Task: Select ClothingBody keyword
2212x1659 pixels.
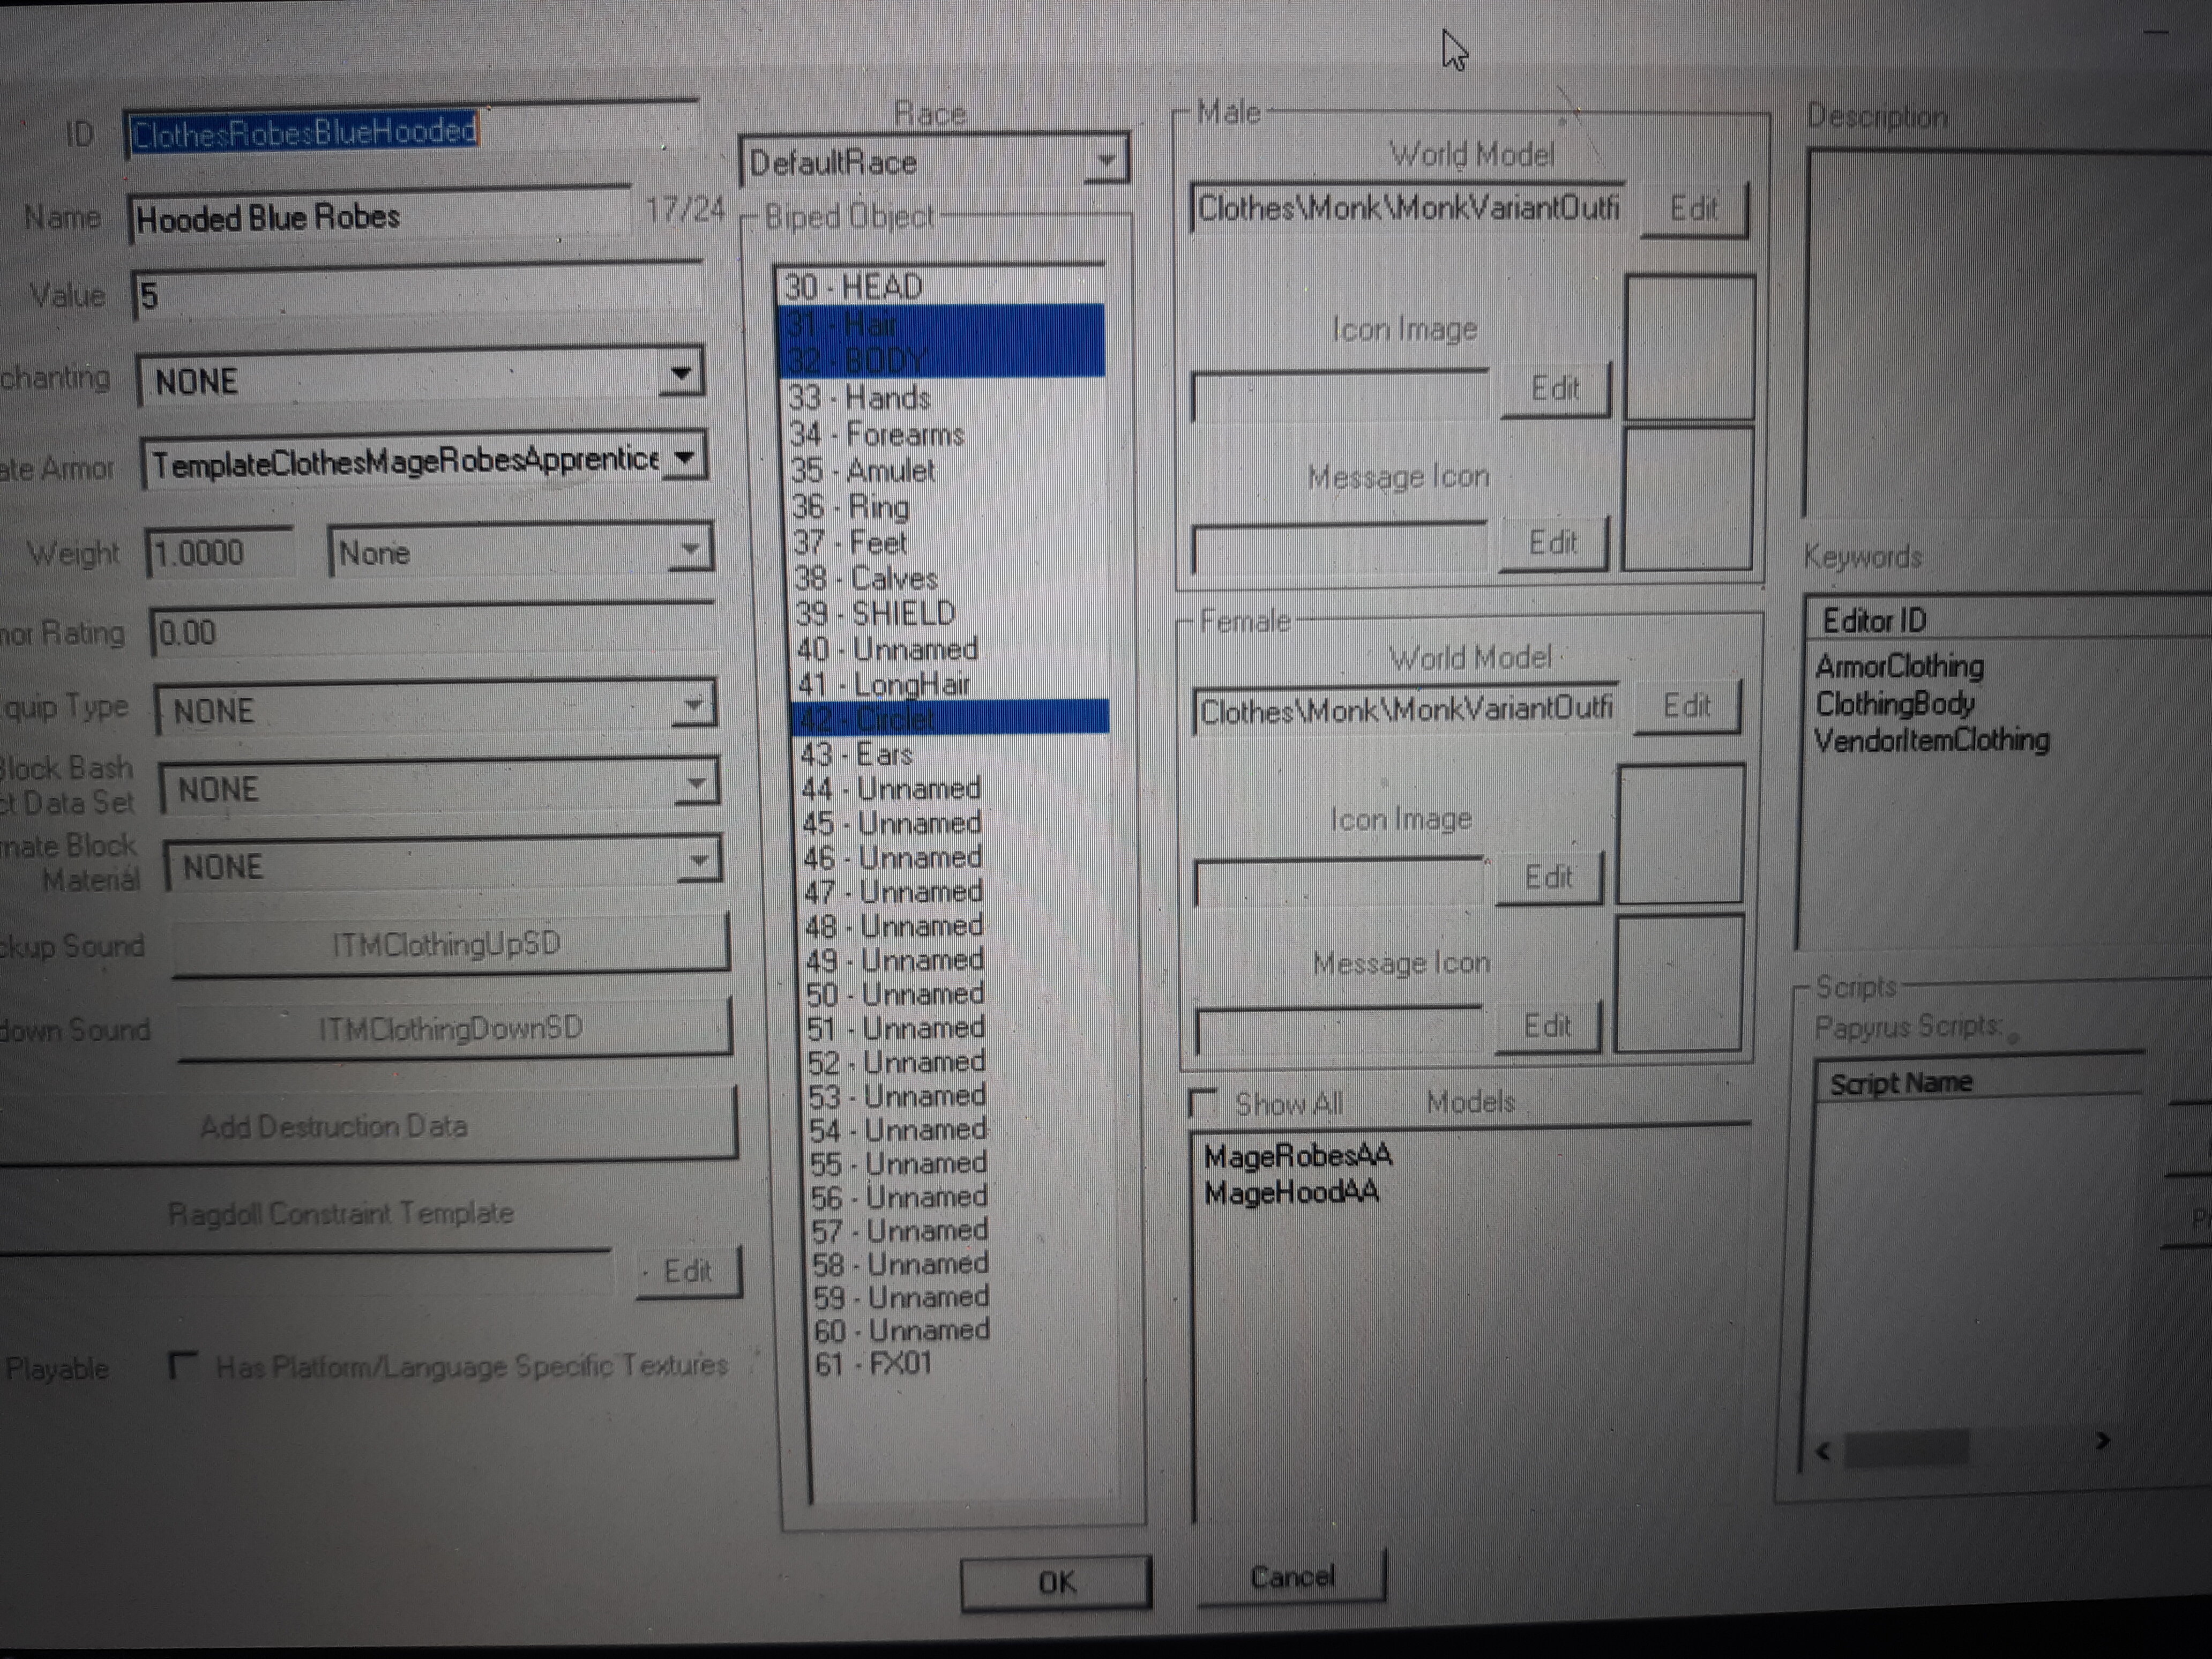Action: pyautogui.click(x=1895, y=703)
